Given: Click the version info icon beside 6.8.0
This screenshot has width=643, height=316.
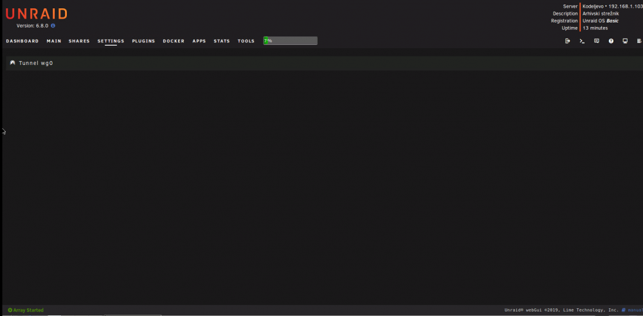Looking at the screenshot, I should [53, 26].
